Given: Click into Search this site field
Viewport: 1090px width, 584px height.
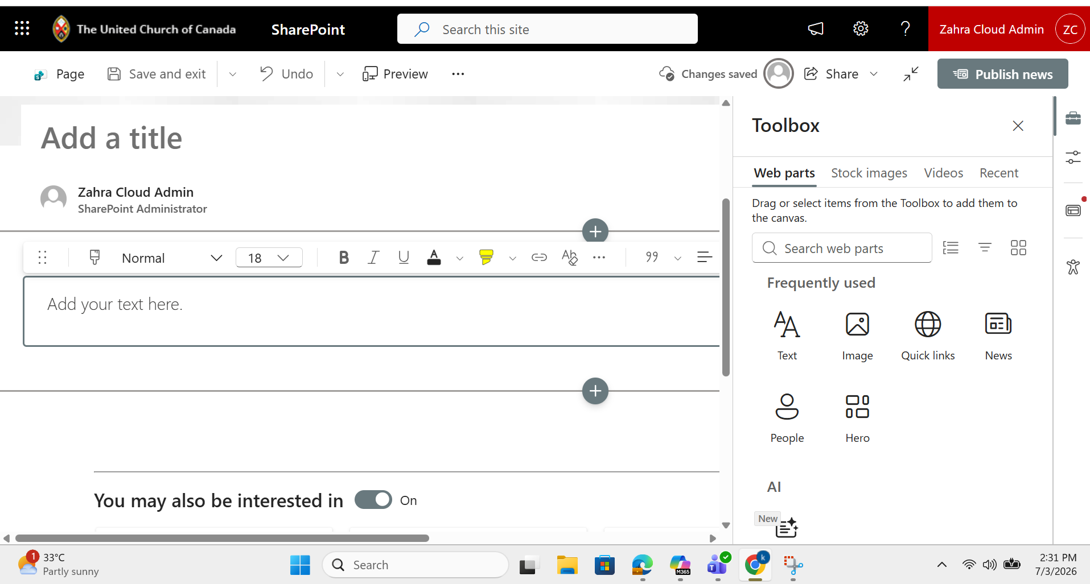Looking at the screenshot, I should pos(547,29).
